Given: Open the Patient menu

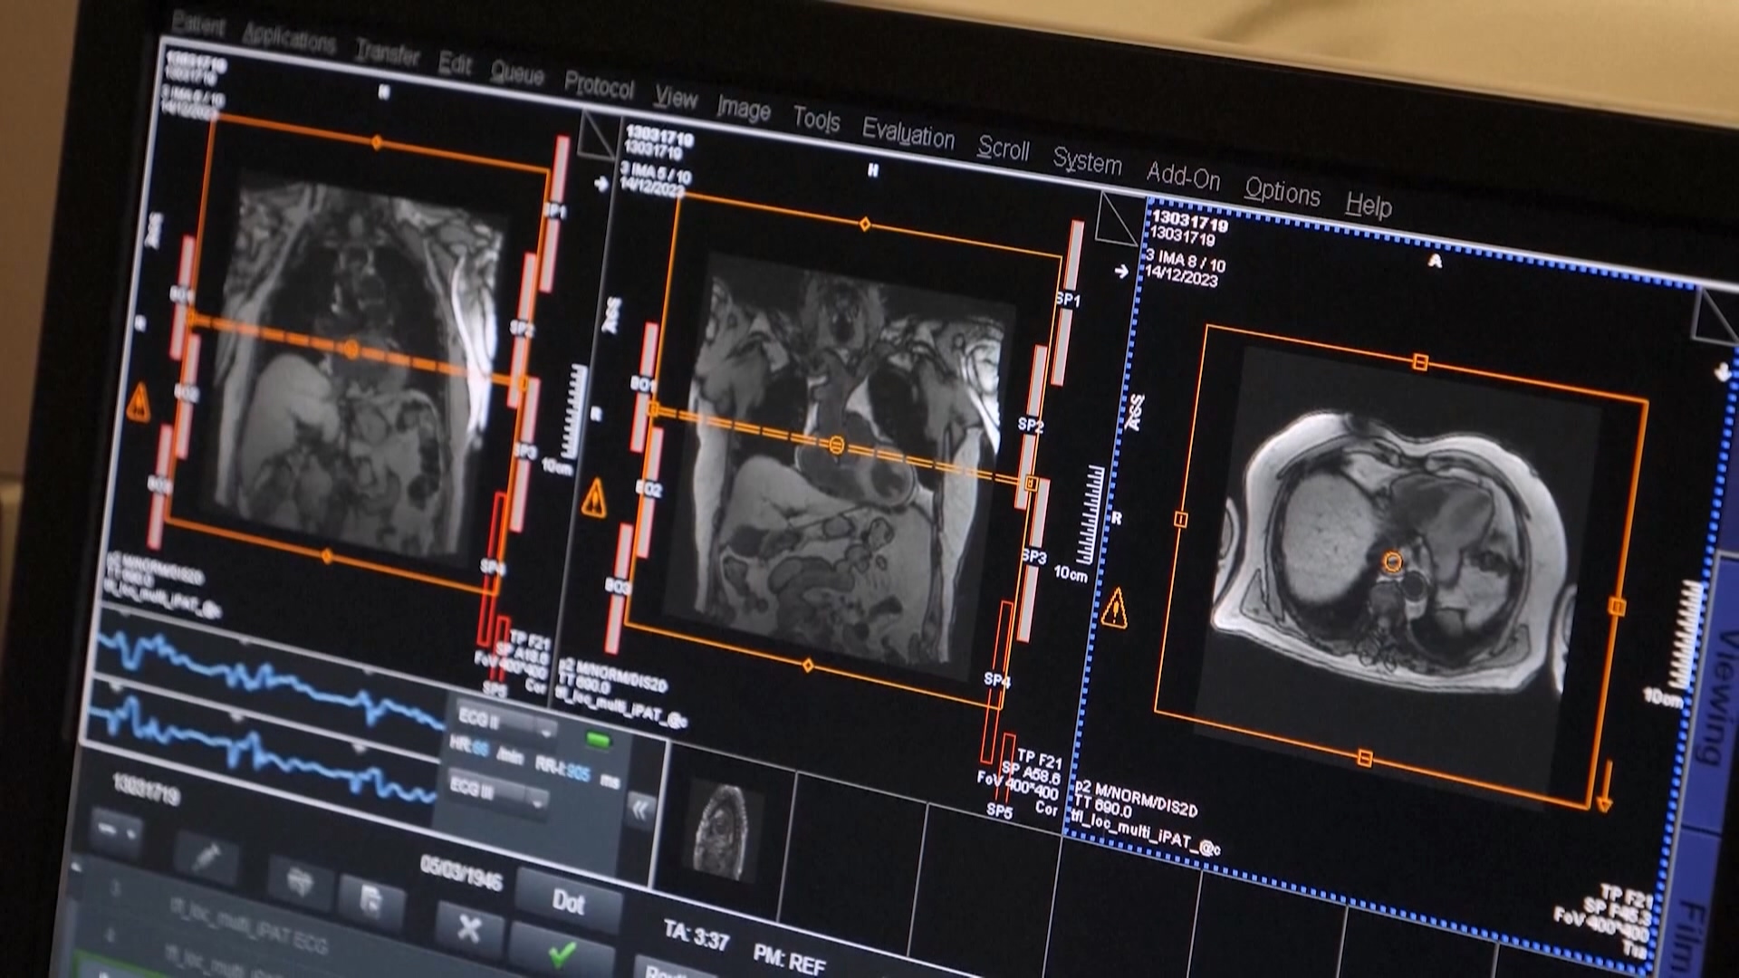Looking at the screenshot, I should (198, 24).
